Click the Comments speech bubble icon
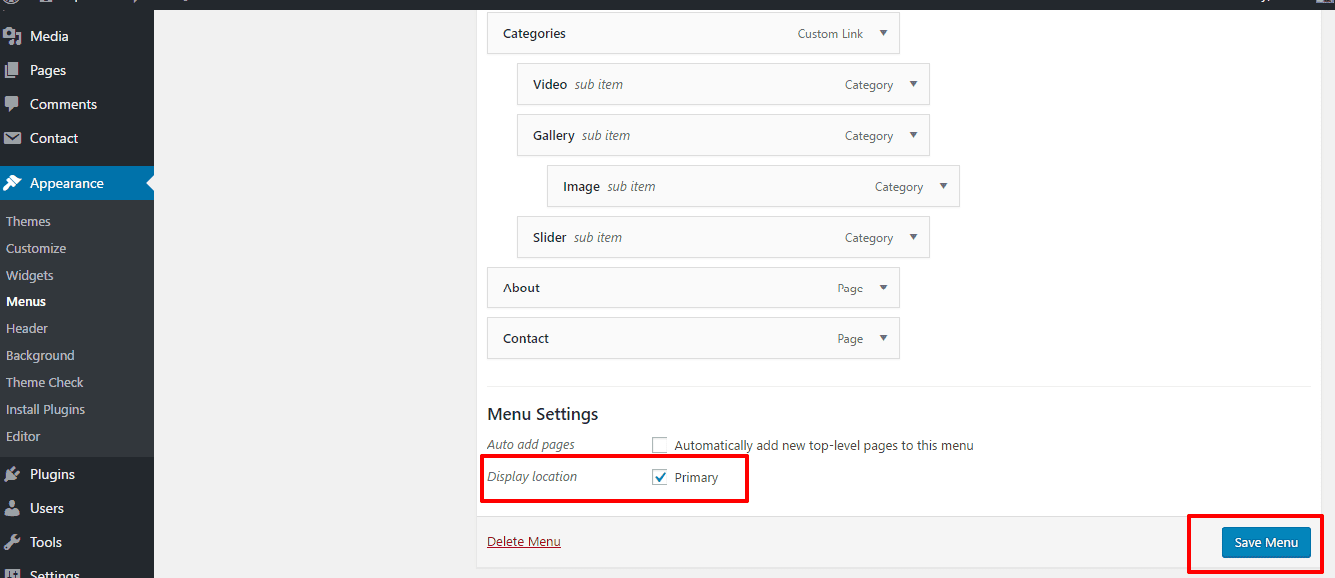Viewport: 1335px width, 578px height. coord(12,104)
